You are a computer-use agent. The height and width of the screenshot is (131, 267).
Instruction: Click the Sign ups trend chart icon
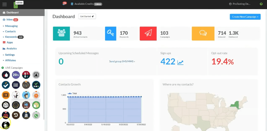coord(180,62)
